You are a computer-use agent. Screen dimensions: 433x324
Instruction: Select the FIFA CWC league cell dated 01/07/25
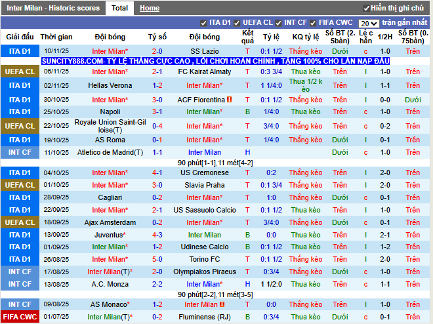click(x=20, y=317)
